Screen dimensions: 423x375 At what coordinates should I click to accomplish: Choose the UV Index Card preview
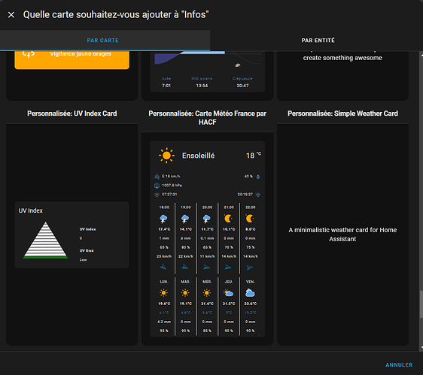point(72,234)
